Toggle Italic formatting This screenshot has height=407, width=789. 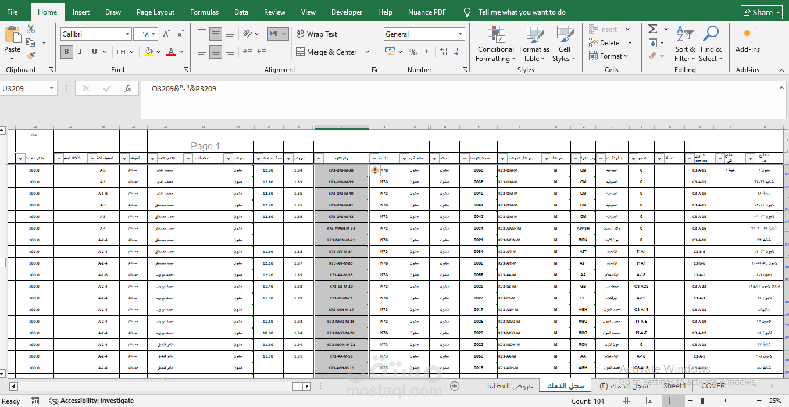81,52
